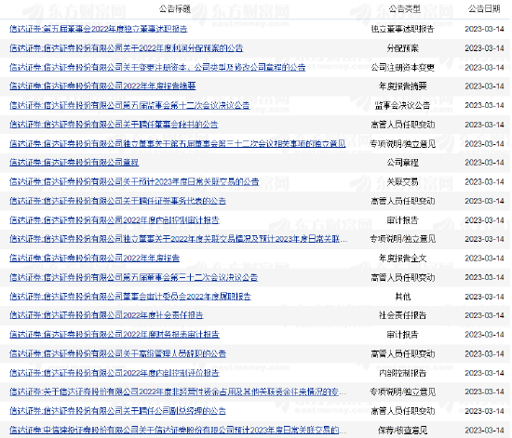
Task: Open the 2022年度内部控制审计报告 link
Action: [x=115, y=220]
